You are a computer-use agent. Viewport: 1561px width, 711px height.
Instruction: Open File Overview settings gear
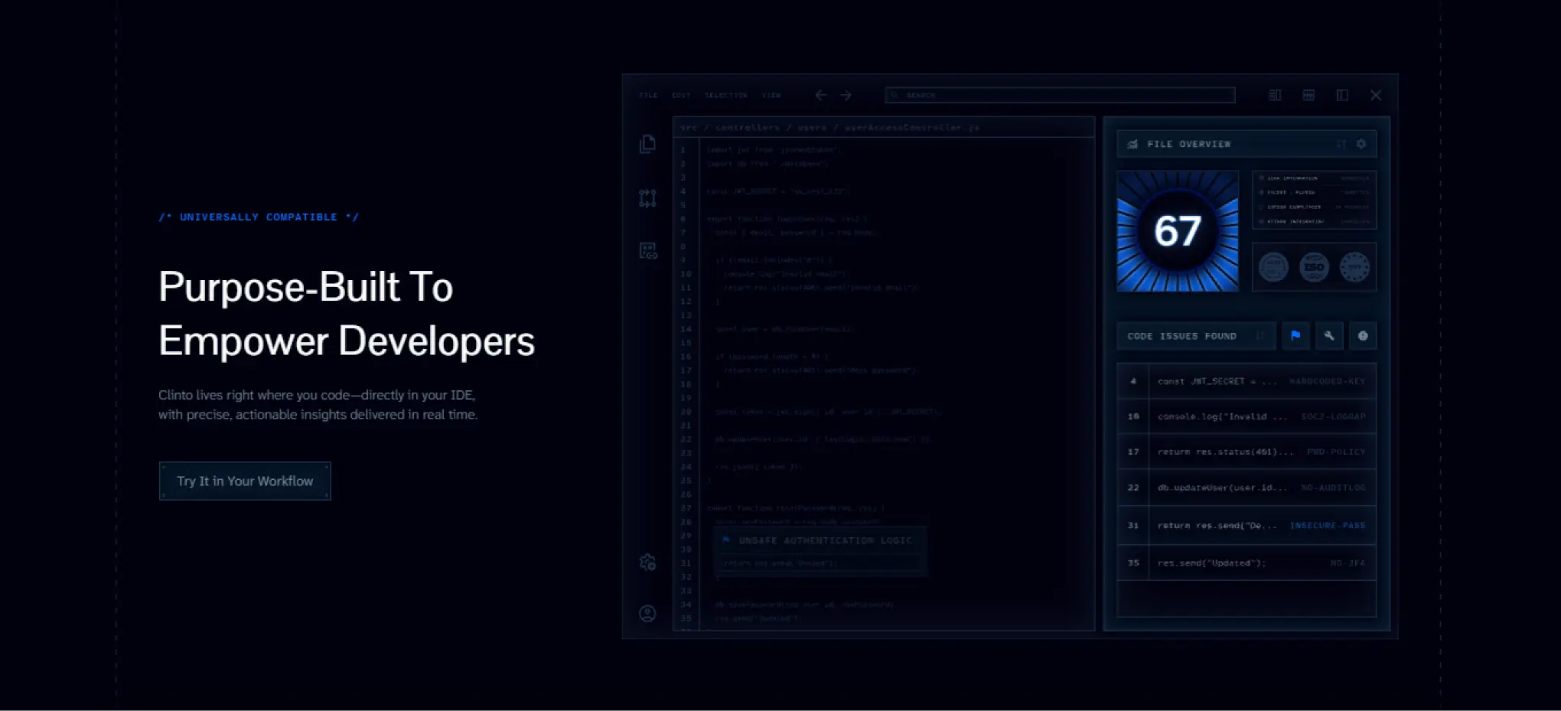coord(1361,144)
